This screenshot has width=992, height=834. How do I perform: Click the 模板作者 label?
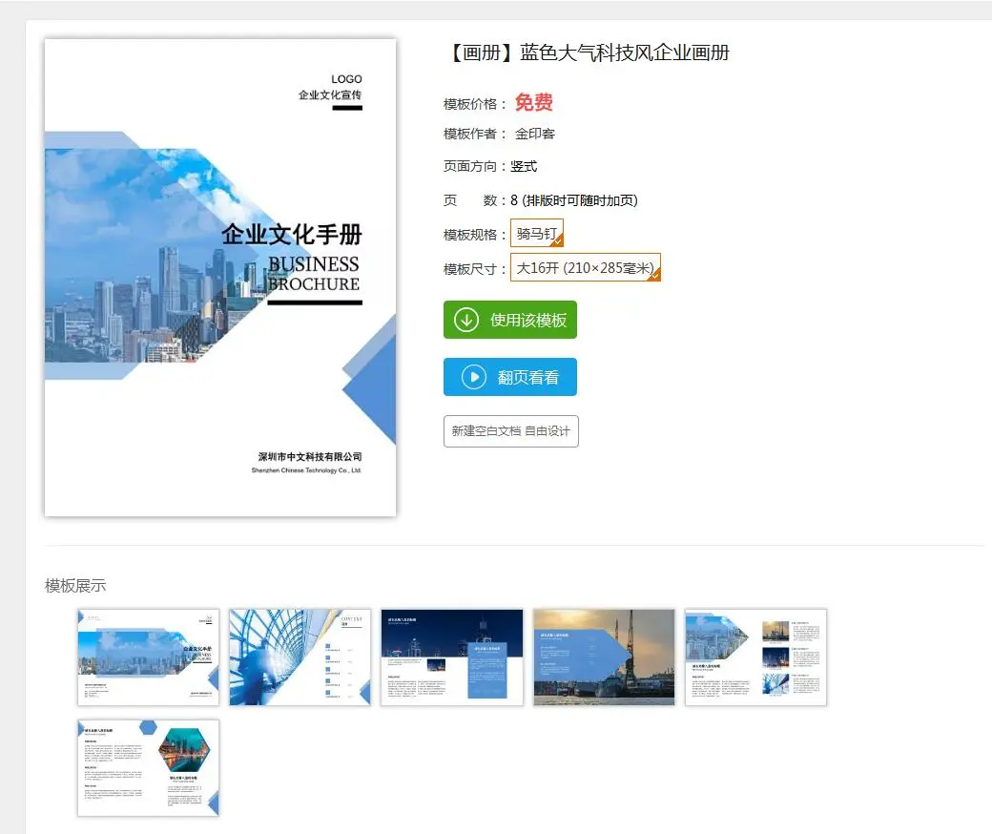coord(475,134)
